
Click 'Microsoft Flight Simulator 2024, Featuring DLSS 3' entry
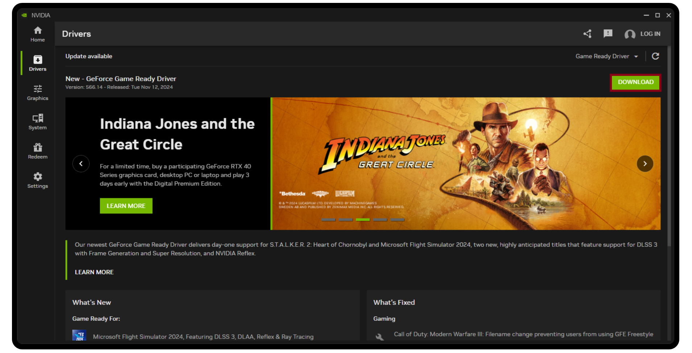click(203, 337)
